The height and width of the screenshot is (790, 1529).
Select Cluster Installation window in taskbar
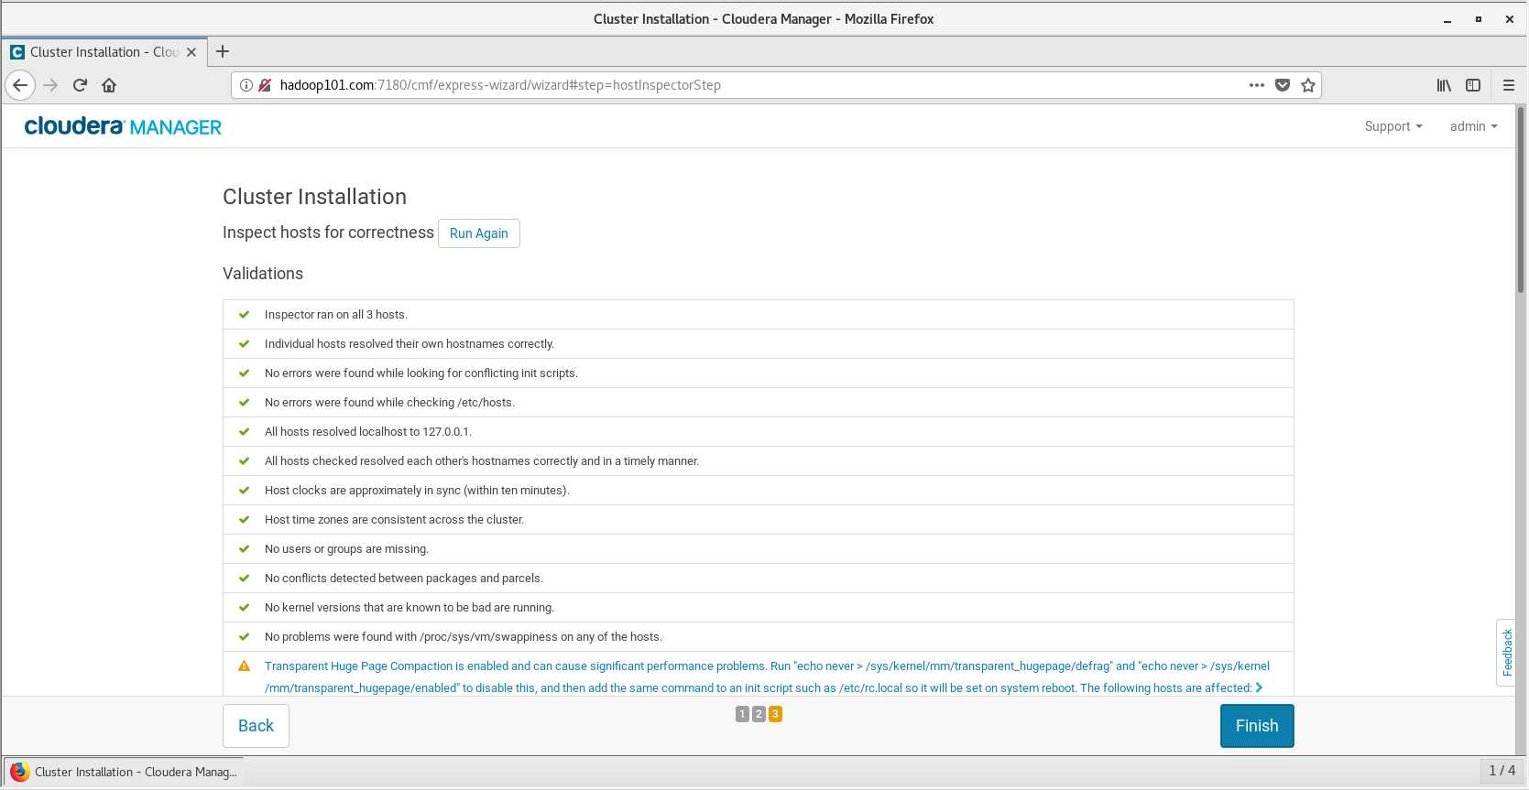[124, 772]
